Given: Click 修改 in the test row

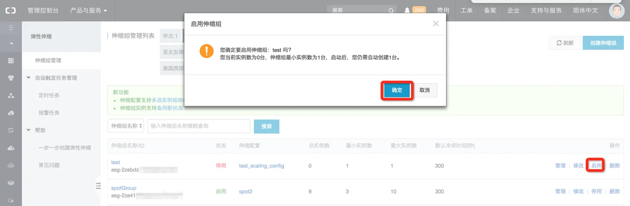Looking at the screenshot, I should tap(578, 166).
